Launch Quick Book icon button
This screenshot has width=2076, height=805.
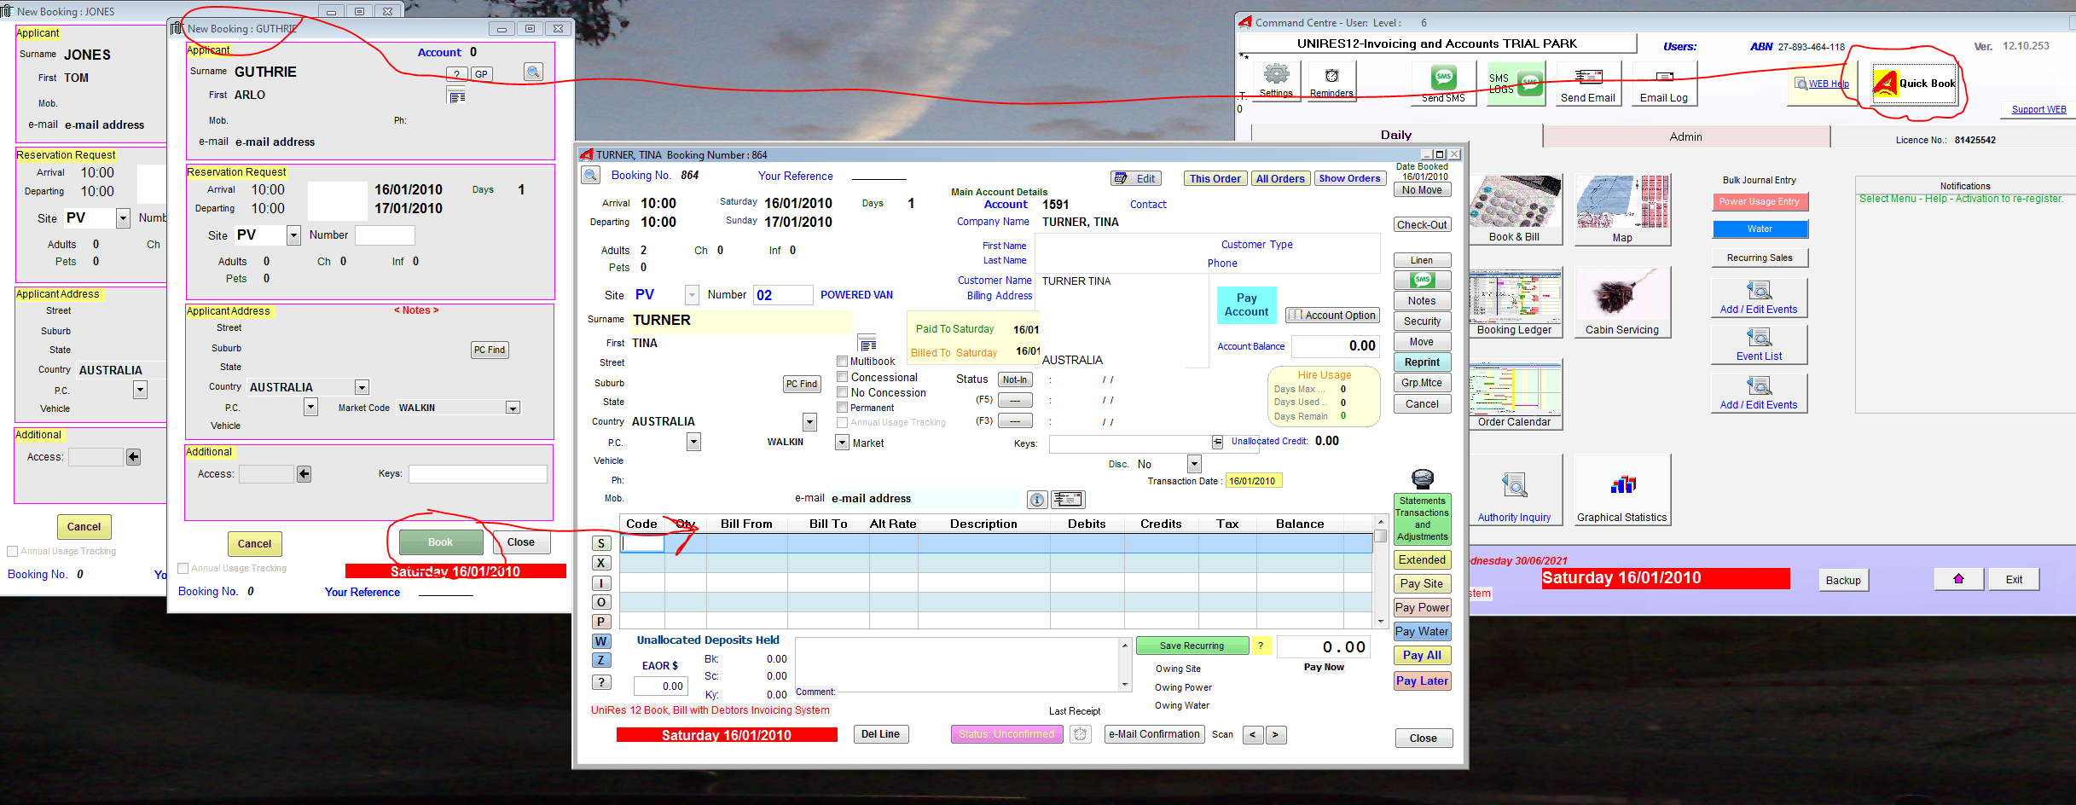pos(1914,84)
